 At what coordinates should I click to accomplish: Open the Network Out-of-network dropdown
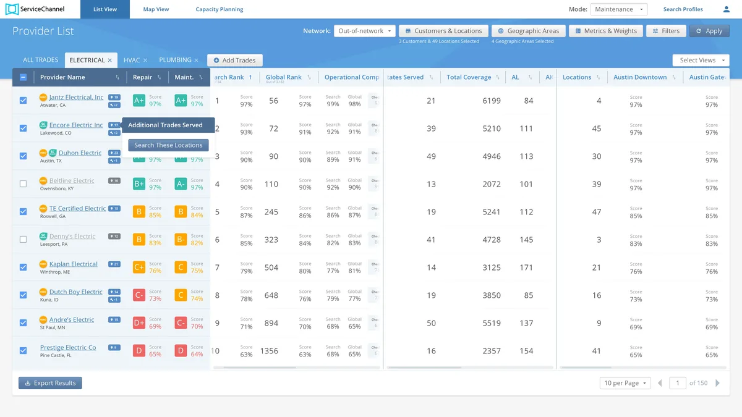pyautogui.click(x=365, y=31)
